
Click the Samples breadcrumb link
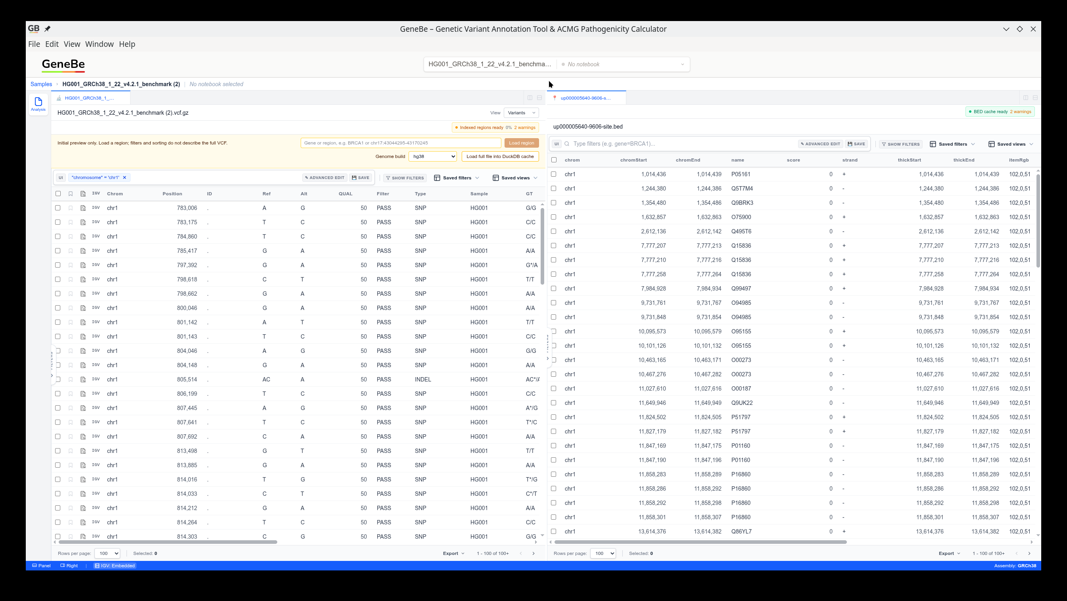(41, 84)
